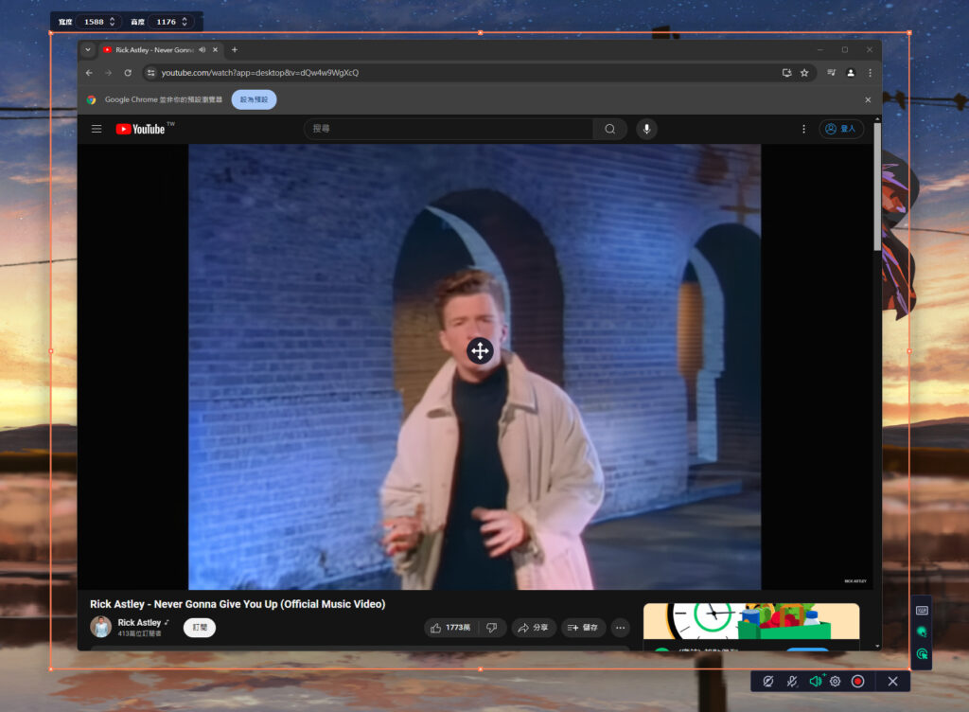Toggle the webcam icon in recorder toolbar
969x712 pixels.
(x=767, y=681)
